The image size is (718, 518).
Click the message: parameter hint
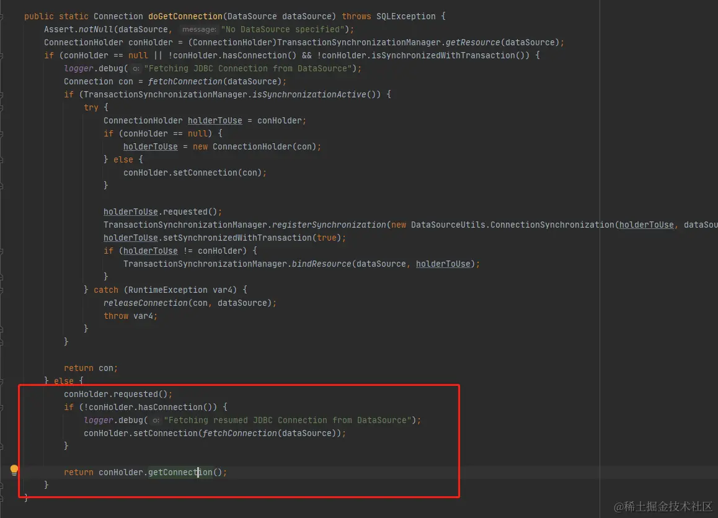[199, 29]
